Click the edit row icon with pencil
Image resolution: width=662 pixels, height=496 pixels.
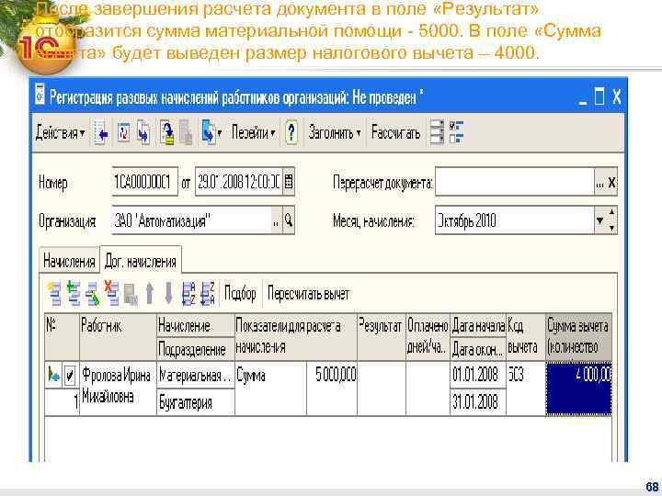click(93, 294)
